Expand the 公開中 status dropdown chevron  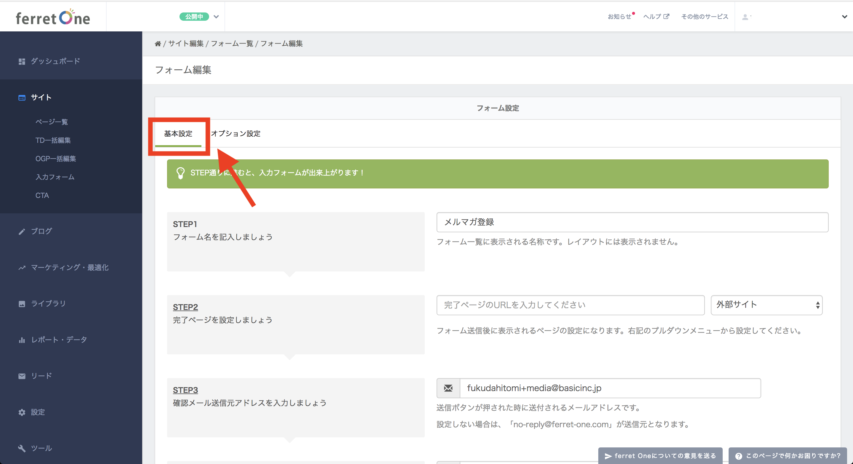click(216, 17)
